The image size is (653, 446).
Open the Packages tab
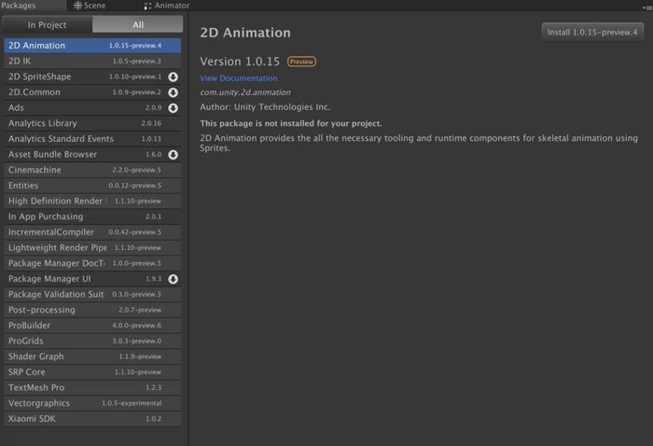click(x=19, y=6)
